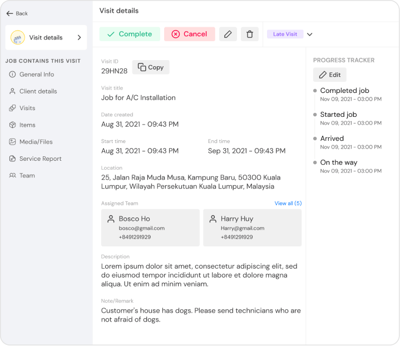Click Harry@gmail.com email
Screen dimensions: 400x346
[x=243, y=228]
